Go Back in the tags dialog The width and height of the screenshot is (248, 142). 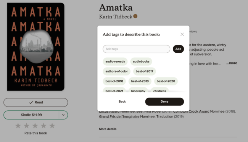(122, 102)
